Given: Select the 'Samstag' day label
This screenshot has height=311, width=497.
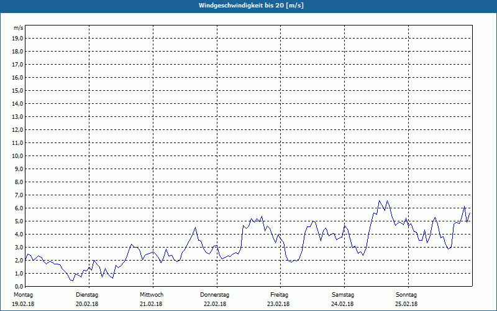Looking at the screenshot, I should pyautogui.click(x=343, y=295).
